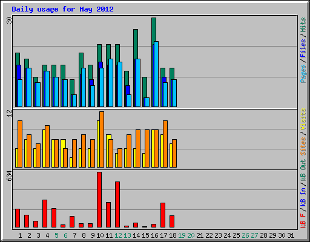The image size is (310, 242).
Task: Click the day 14 axis label
Action: [x=136, y=235]
